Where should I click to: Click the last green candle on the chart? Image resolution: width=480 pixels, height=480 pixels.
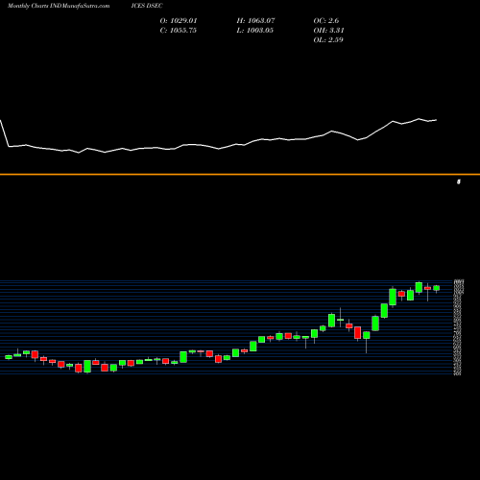pyautogui.click(x=436, y=288)
